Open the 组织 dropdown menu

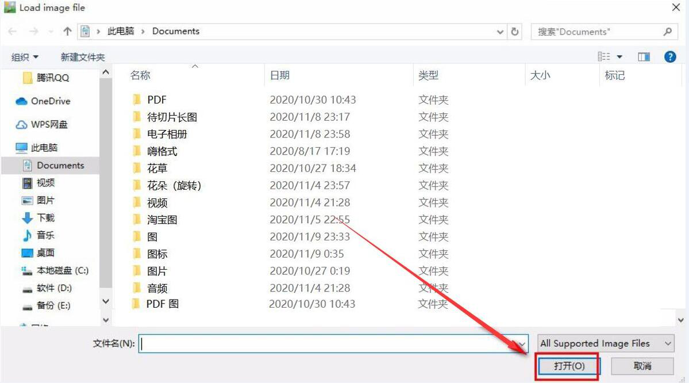click(25, 57)
